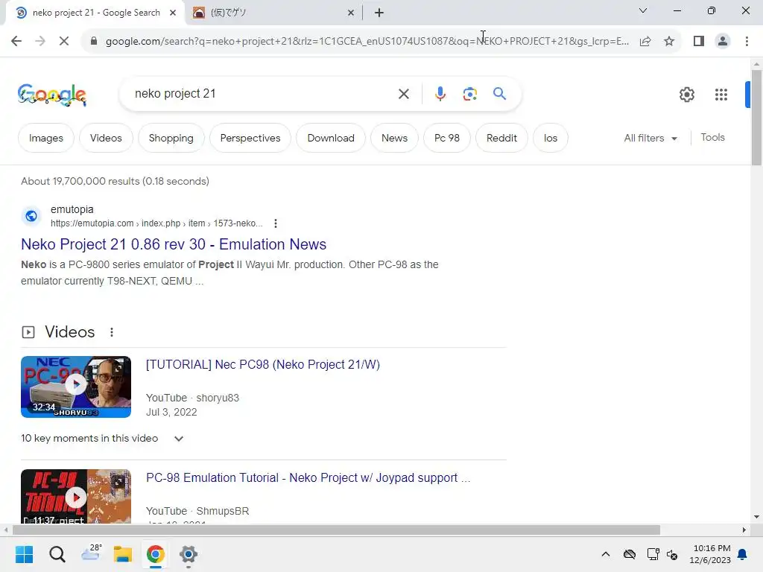Click the forward navigation arrow

(40, 41)
